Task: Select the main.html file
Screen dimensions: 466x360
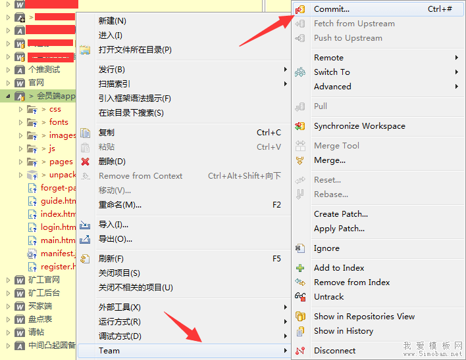Action: [58, 240]
